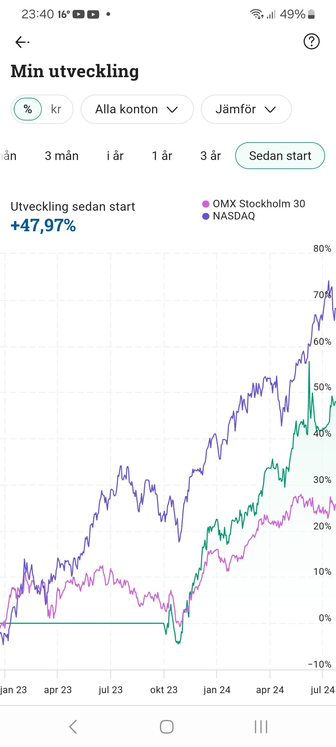Tap the battery icon in status bar

(x=311, y=14)
